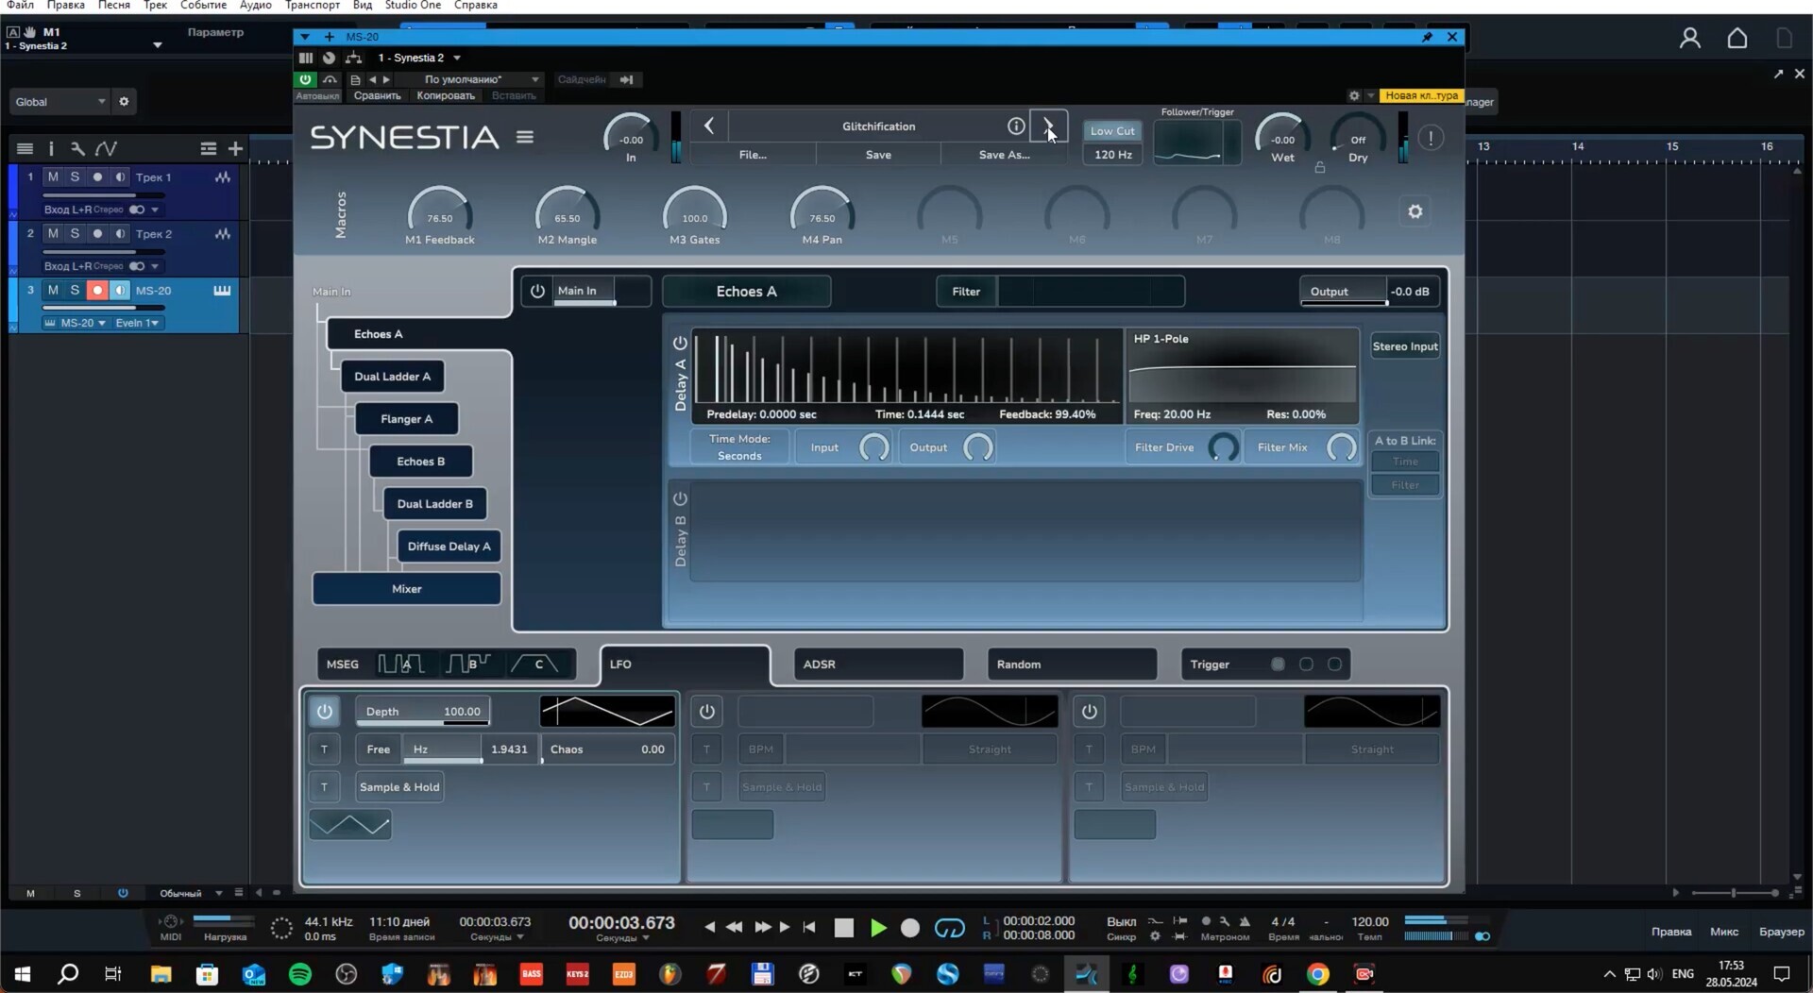This screenshot has width=1813, height=993.
Task: Toggle loop playback icon
Action: point(949,928)
